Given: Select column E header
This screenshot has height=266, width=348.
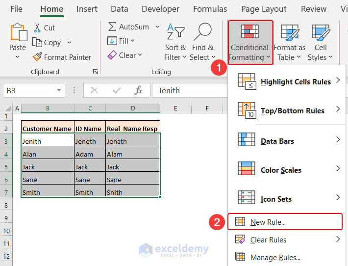Looking at the screenshot, I should click(x=175, y=108).
